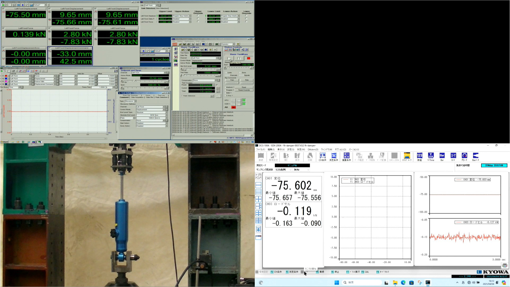Screen dimensions: 510x287
Task: Open Microsoft Edge from the taskbar
Action: pos(403,282)
